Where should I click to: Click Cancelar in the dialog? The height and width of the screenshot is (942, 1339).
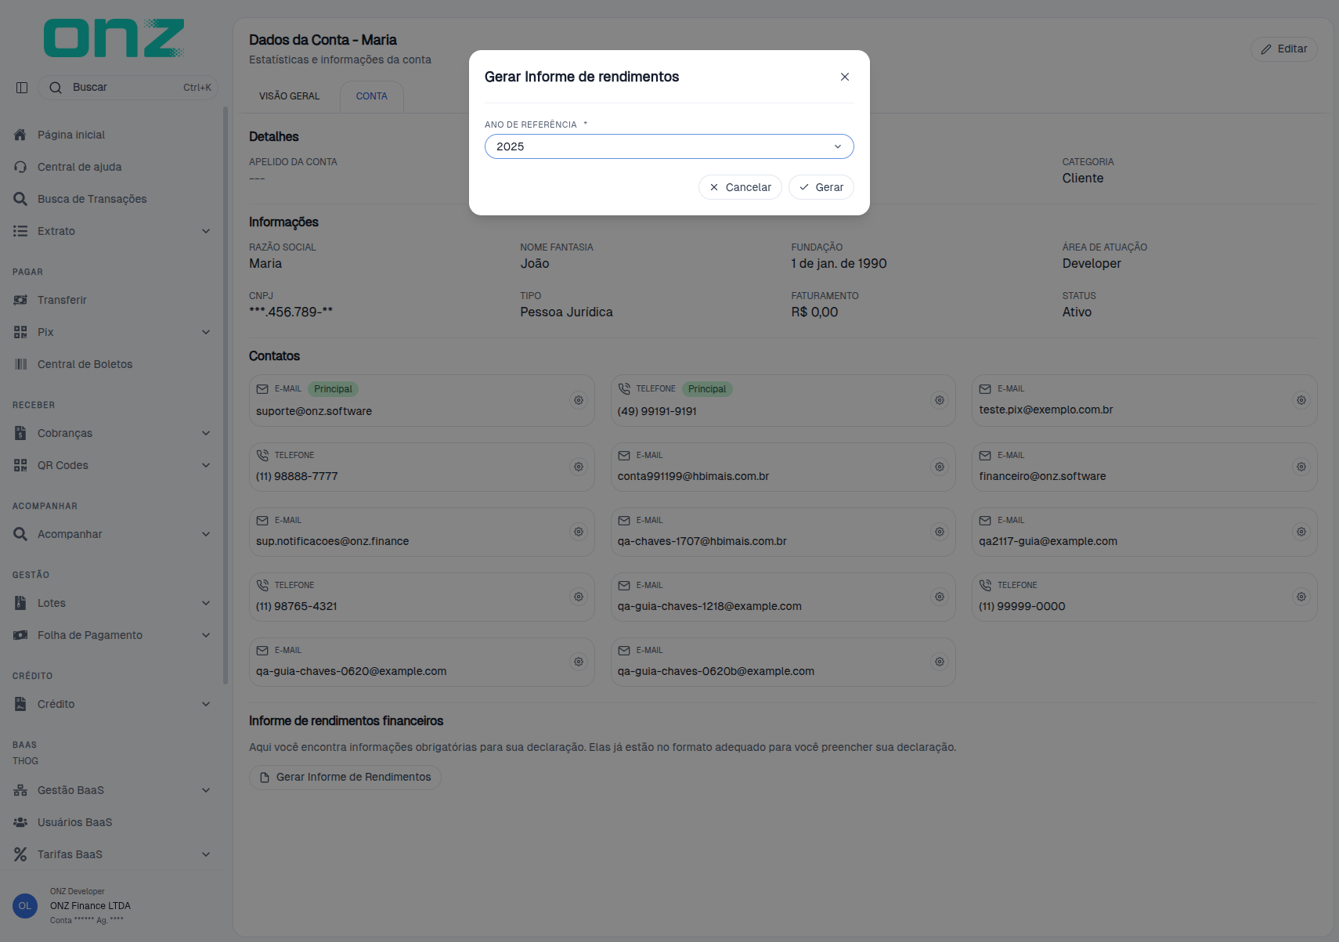740,187
